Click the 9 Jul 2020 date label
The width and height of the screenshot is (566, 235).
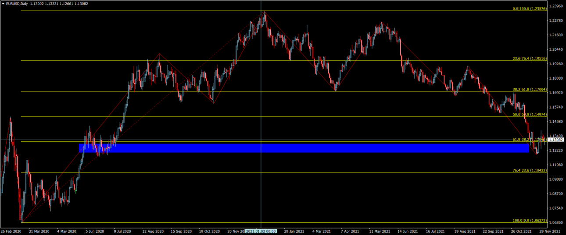(x=123, y=231)
